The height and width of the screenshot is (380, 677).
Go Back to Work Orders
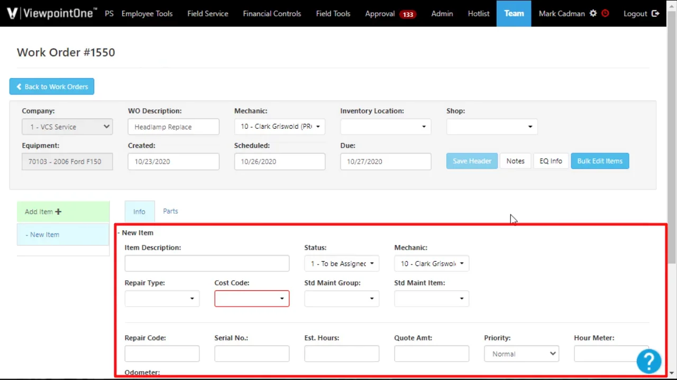pyautogui.click(x=52, y=87)
